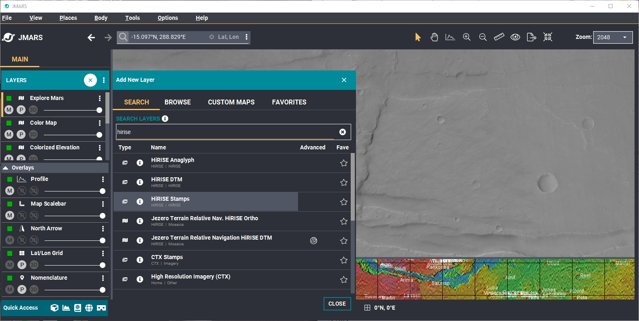Open Quick Access VR headset icon
The height and width of the screenshot is (321, 639).
[101, 308]
